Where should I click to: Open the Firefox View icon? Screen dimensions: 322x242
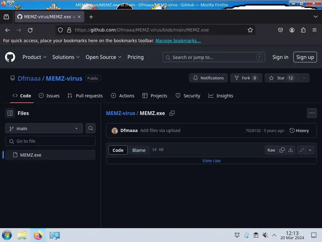(6, 17)
